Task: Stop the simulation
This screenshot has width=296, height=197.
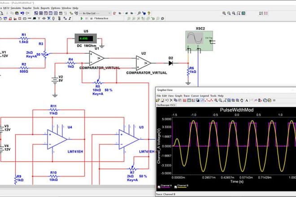Action: pos(91,18)
